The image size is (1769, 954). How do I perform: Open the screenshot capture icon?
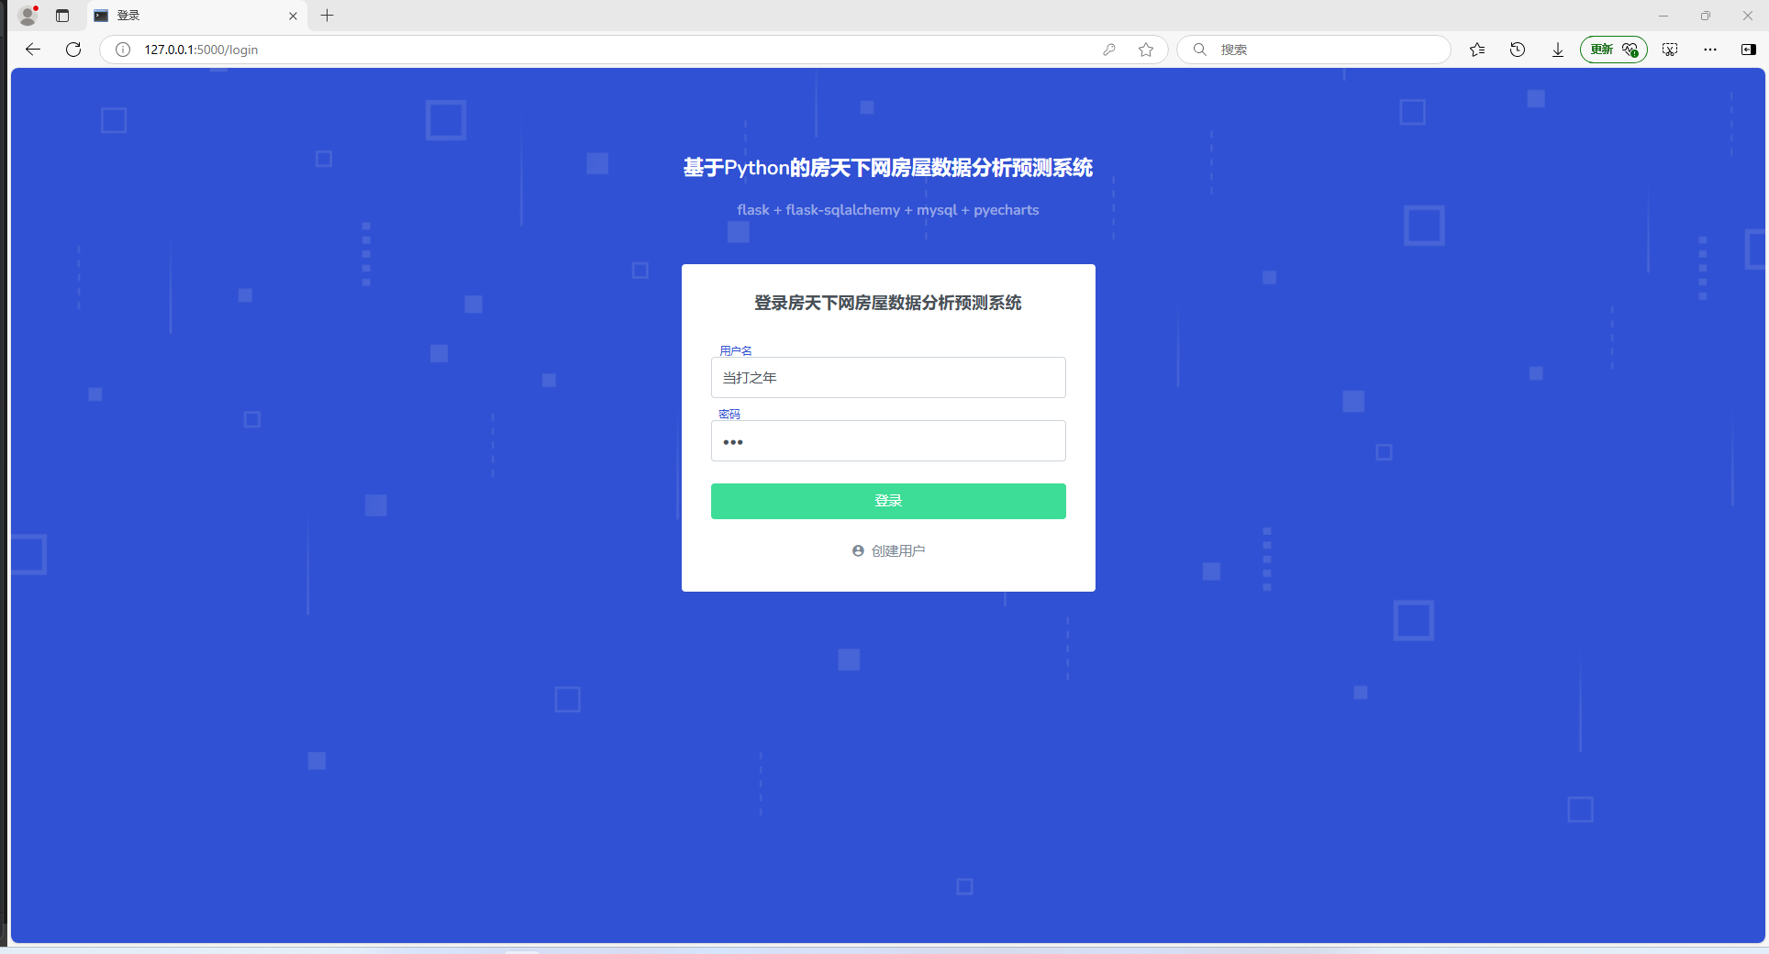[x=1670, y=50]
